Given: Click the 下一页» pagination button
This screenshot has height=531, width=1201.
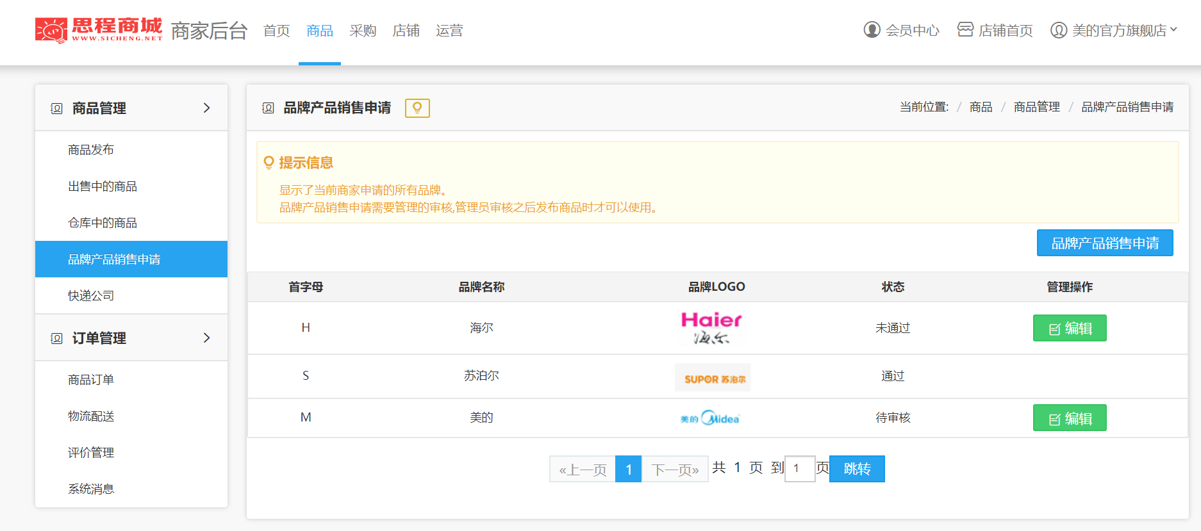Looking at the screenshot, I should (675, 469).
